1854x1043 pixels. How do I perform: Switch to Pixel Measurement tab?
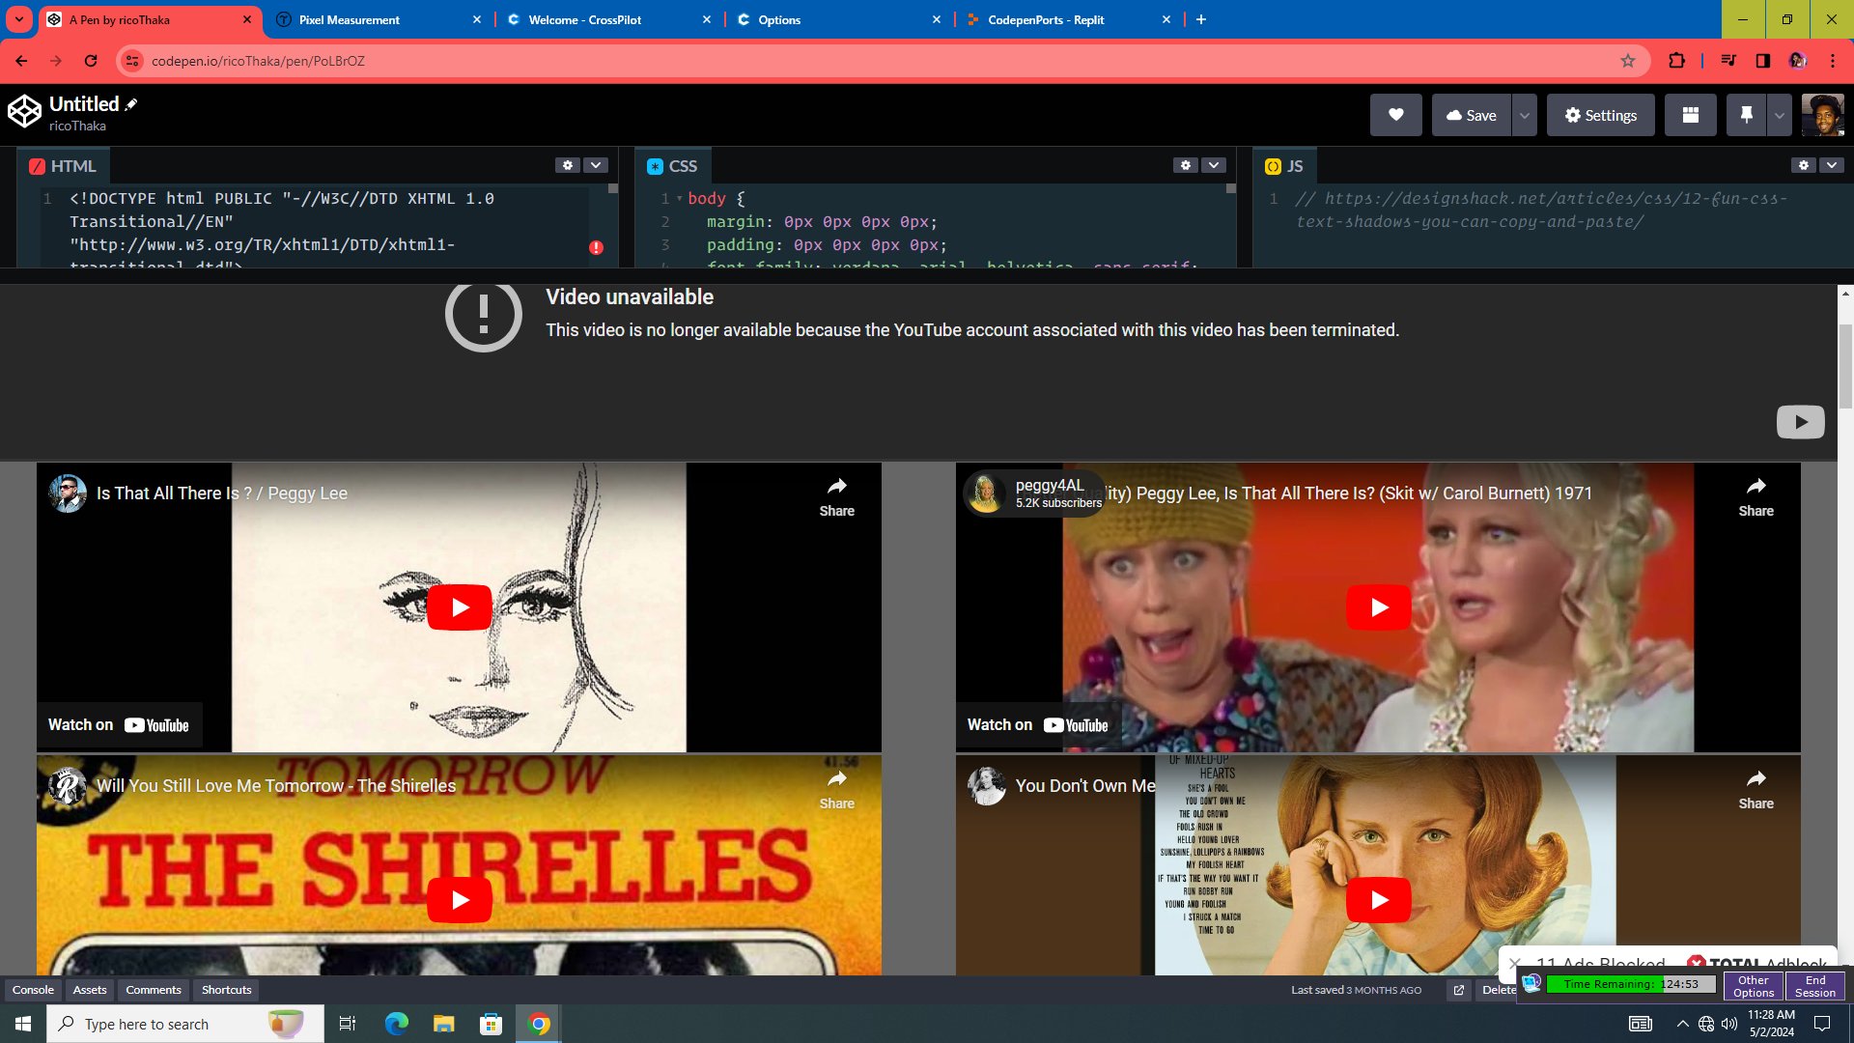(x=379, y=19)
